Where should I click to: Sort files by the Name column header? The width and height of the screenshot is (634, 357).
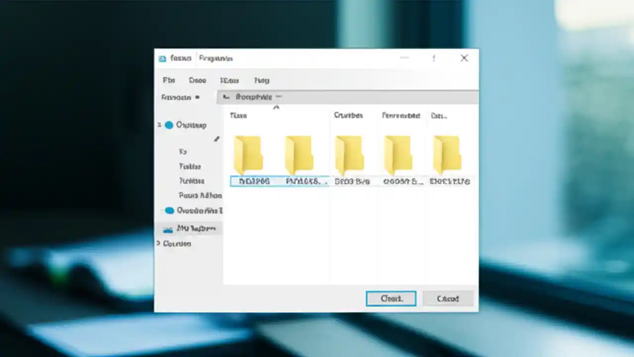point(238,116)
